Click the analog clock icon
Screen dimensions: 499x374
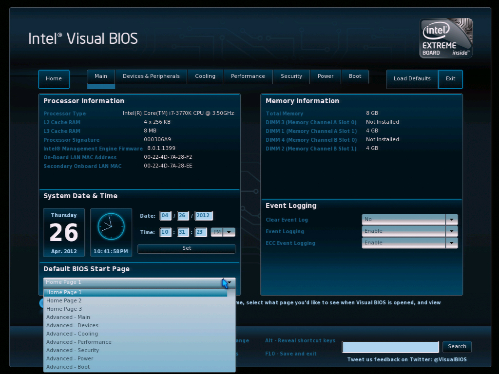(x=111, y=226)
